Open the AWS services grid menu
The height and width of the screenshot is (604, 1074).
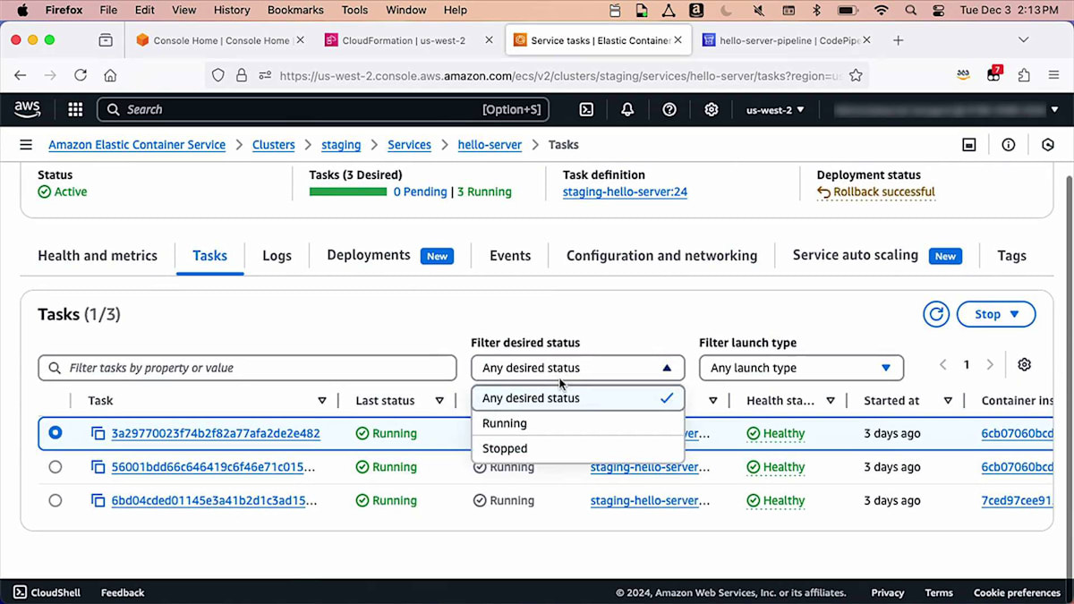click(x=75, y=109)
